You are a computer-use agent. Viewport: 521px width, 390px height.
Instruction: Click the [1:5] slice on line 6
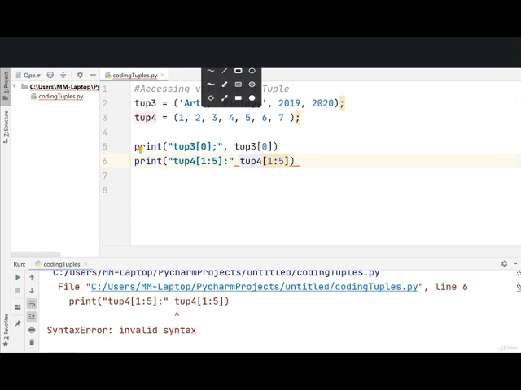(275, 161)
